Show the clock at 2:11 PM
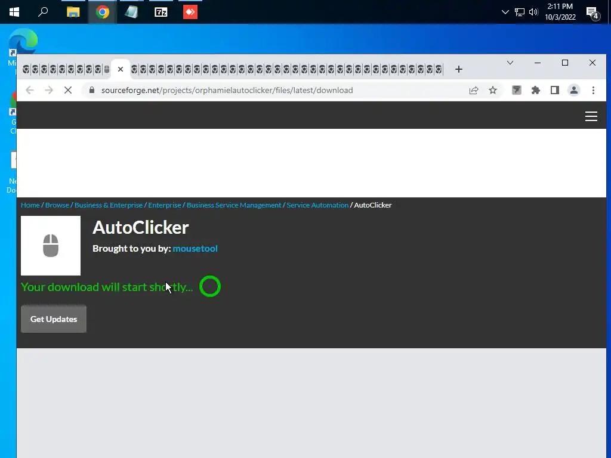Viewport: 611px width, 458px height. point(560,6)
